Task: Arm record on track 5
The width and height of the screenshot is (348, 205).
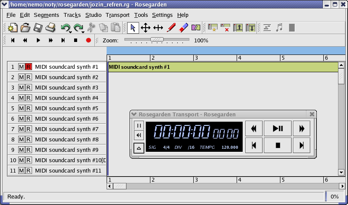Action: 29,108
